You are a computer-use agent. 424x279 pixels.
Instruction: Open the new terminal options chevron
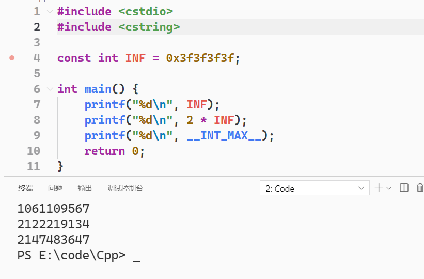pos(389,188)
